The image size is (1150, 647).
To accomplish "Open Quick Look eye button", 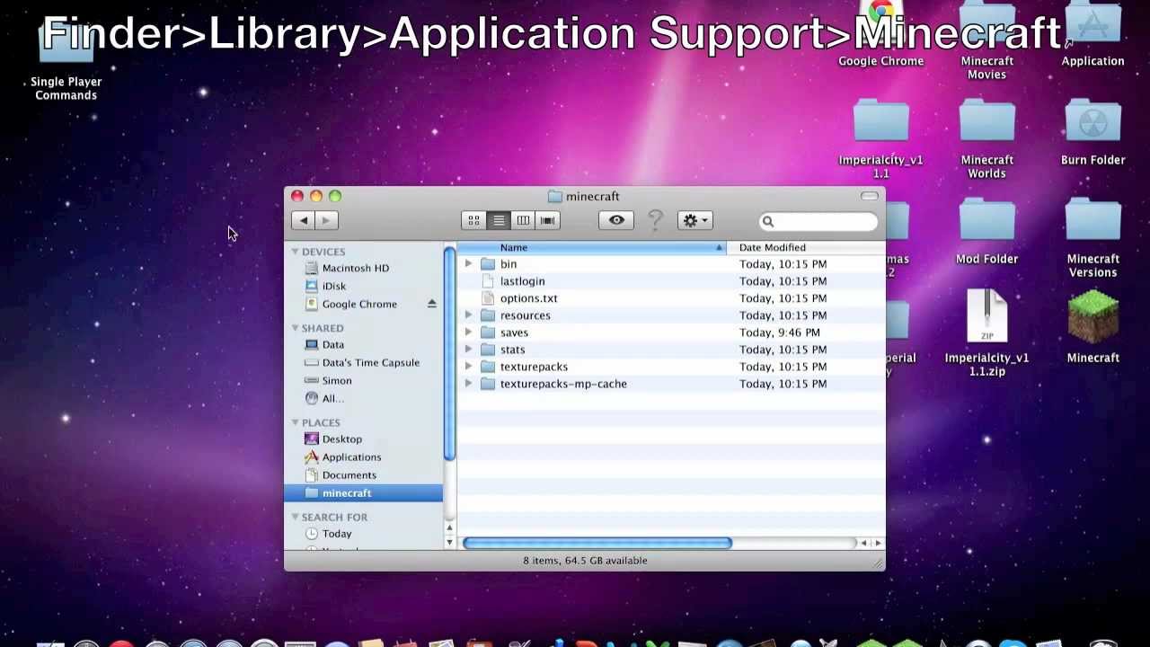I will click(616, 220).
